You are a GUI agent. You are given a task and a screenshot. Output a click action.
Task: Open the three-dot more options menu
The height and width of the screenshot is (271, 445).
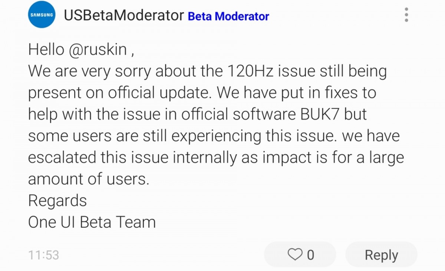tap(406, 15)
